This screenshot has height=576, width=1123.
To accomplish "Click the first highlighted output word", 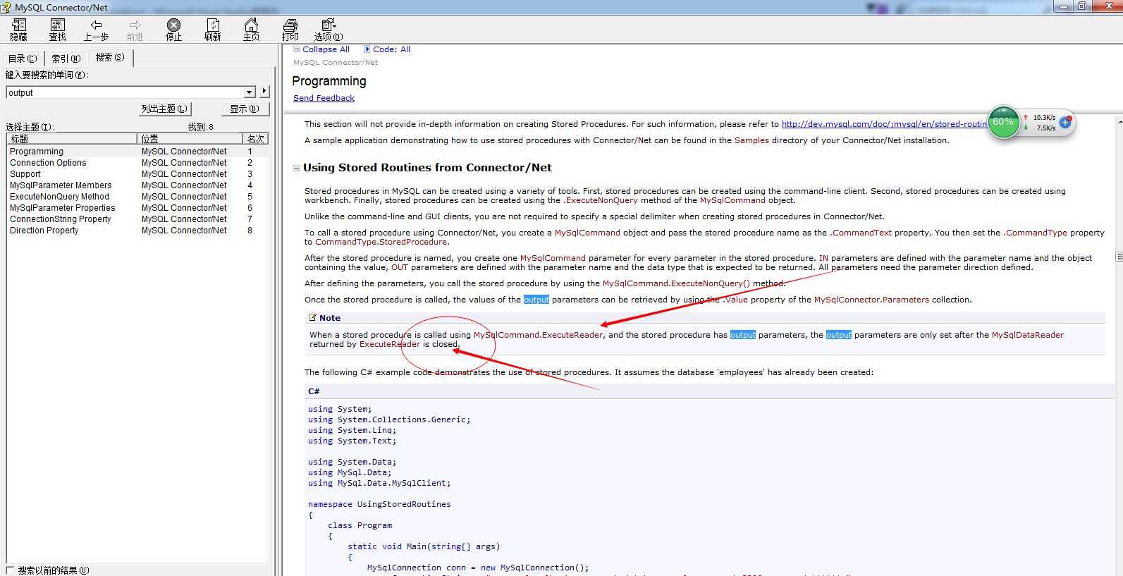I will tap(536, 300).
